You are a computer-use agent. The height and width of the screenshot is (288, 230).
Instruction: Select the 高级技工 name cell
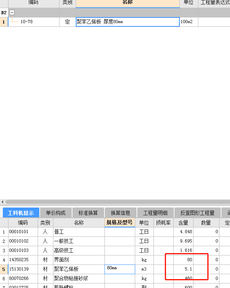coord(79,251)
